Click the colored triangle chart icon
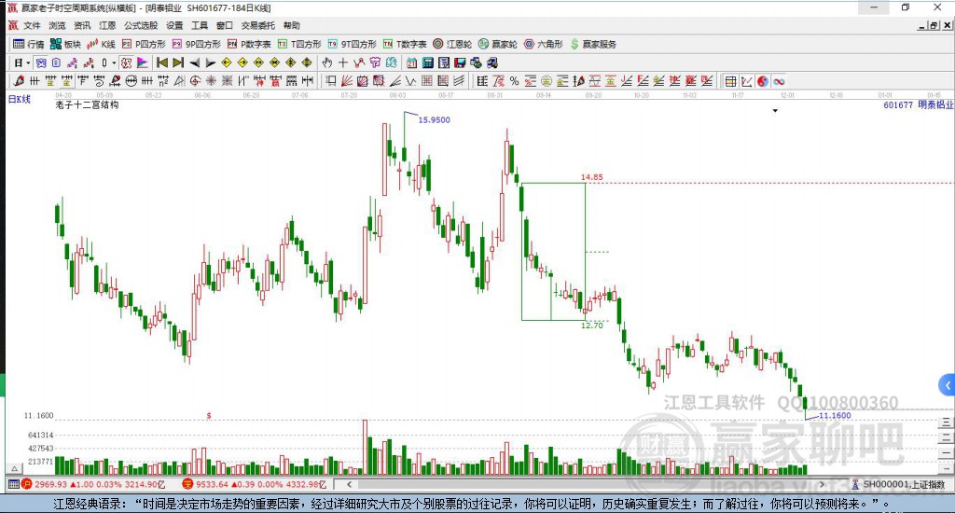 pos(142,62)
